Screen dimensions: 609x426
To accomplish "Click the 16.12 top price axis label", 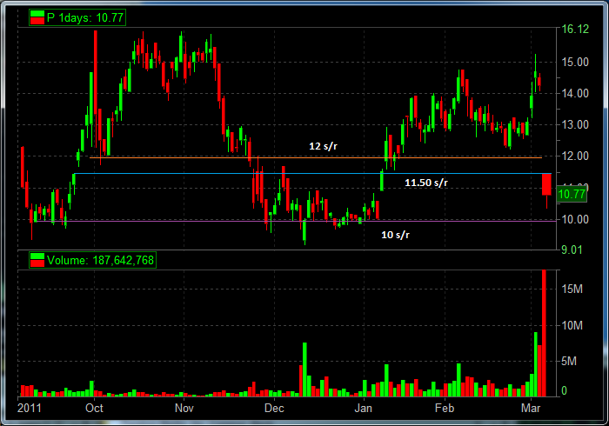I will (572, 29).
